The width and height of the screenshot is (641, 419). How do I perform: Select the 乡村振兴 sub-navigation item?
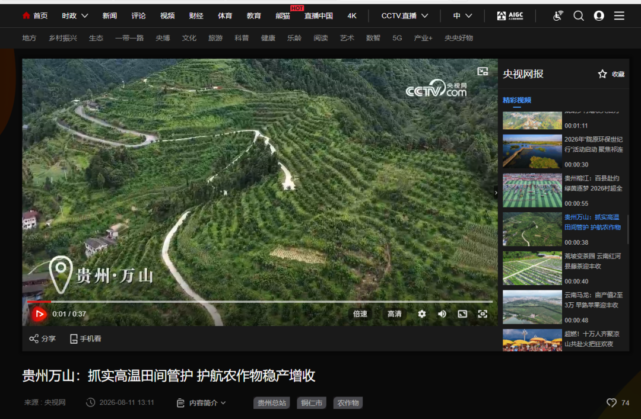[x=62, y=38]
